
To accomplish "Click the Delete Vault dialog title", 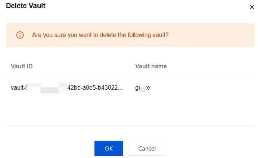I will (26, 6).
